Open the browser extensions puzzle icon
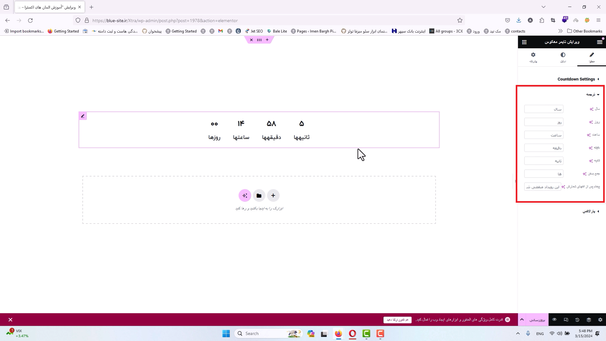This screenshot has width=606, height=341. coord(542,21)
